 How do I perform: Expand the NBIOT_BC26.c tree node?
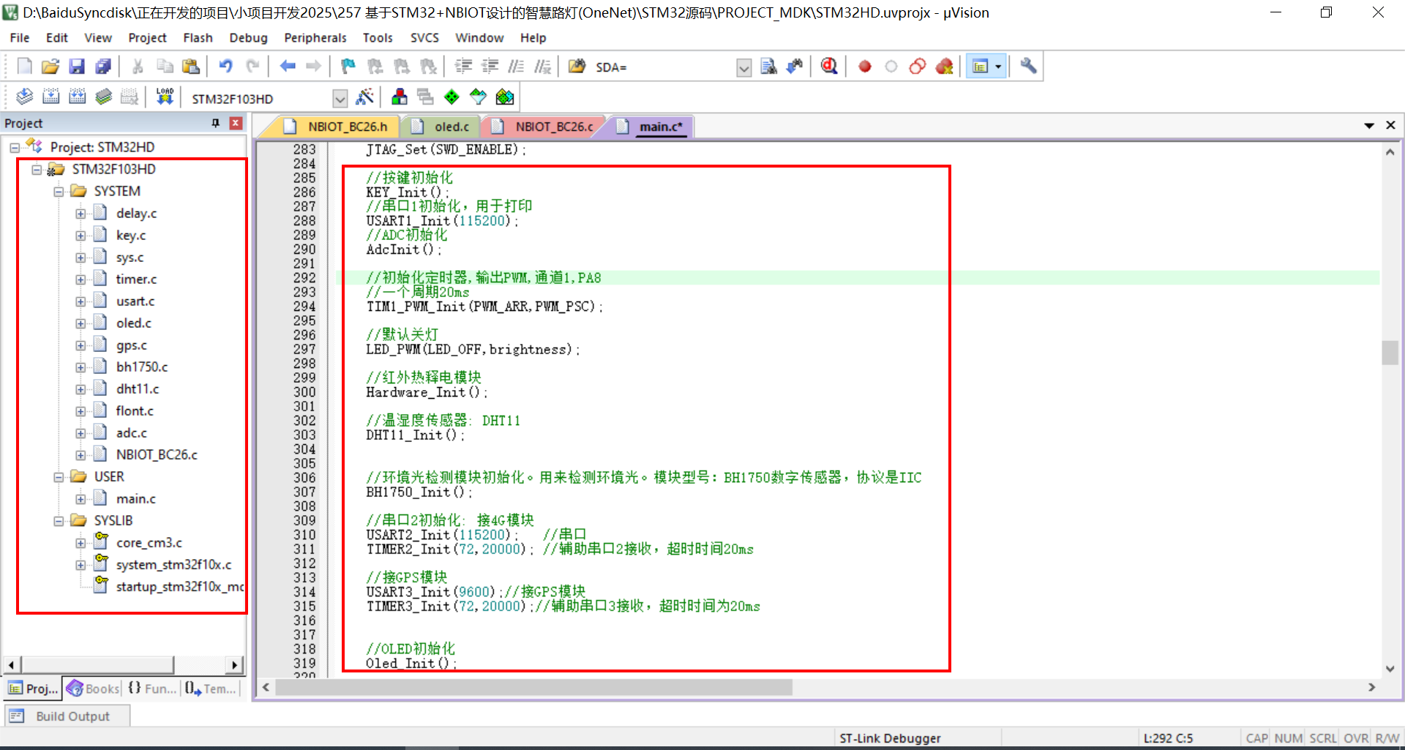coord(80,455)
